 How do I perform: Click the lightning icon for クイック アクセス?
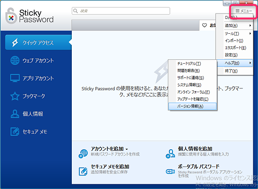pyautogui.click(x=15, y=43)
